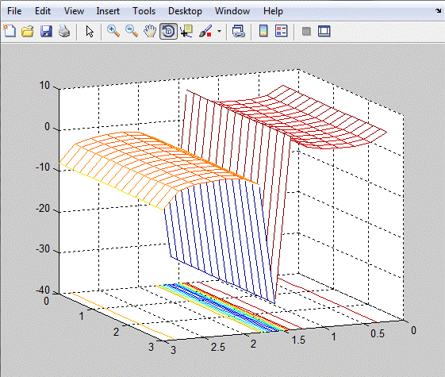Insert a colorbar from the toolbar
This screenshot has width=445, height=377.
coord(263,31)
